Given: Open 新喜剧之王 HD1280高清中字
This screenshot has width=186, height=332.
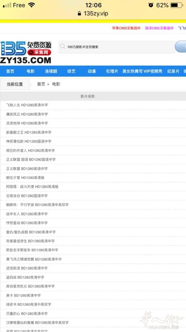Looking at the screenshot, I should pyautogui.click(x=29, y=132).
